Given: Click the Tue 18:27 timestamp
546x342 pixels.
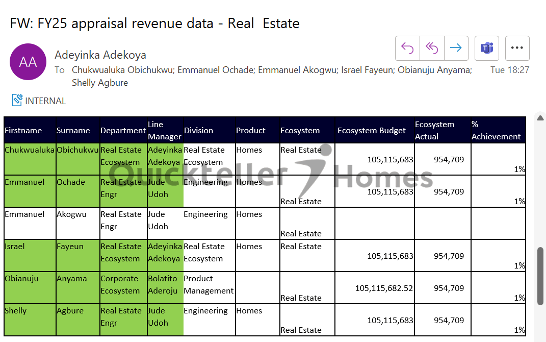Looking at the screenshot, I should pyautogui.click(x=509, y=70).
